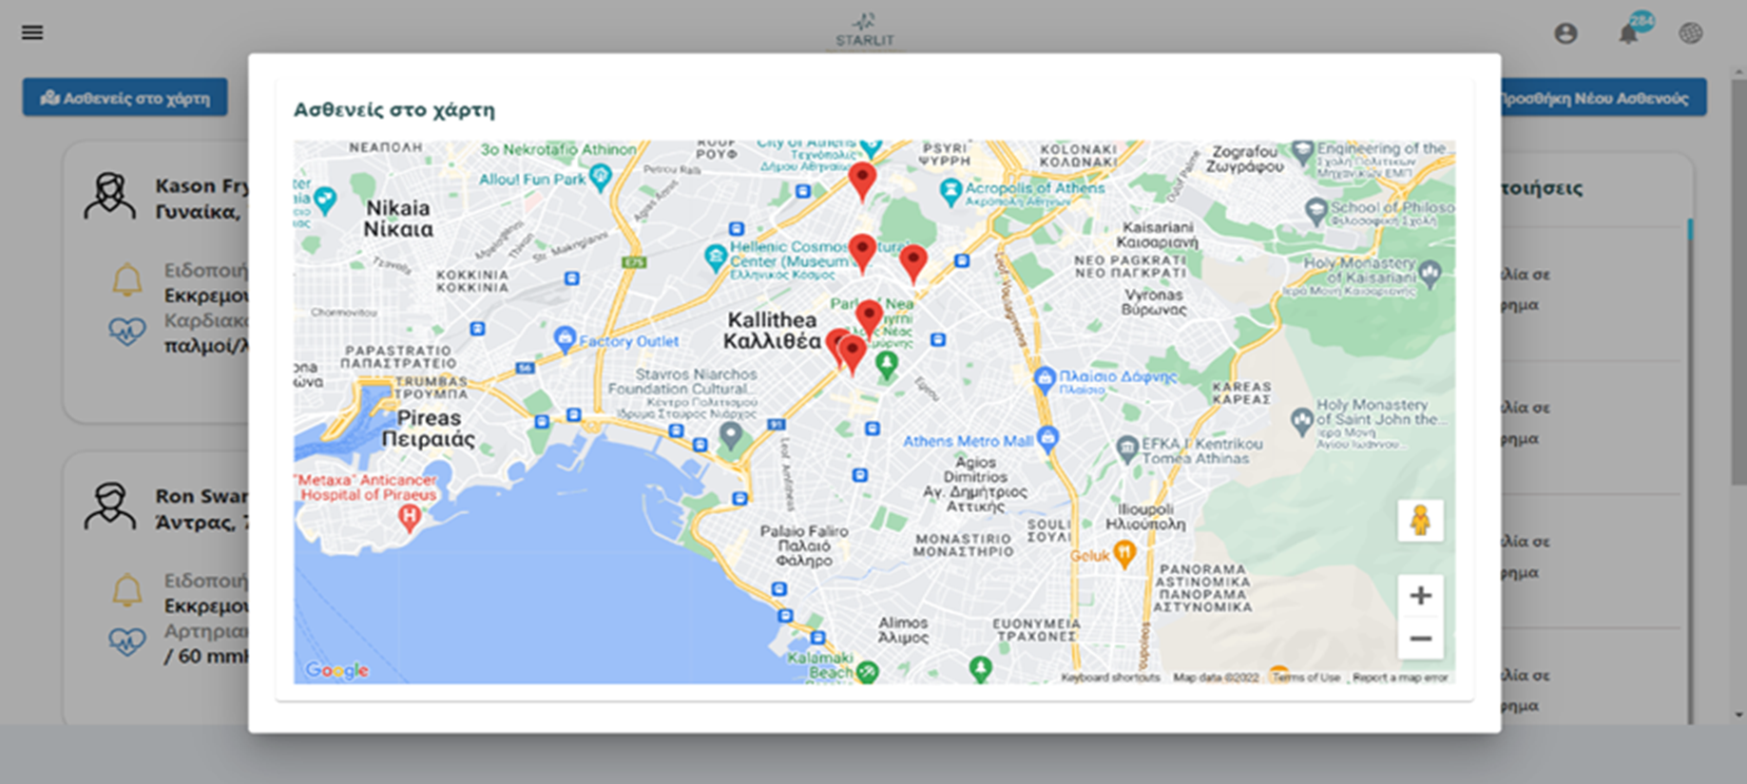The height and width of the screenshot is (784, 1747).
Task: Click the Google logo on map
Action: [x=336, y=670]
